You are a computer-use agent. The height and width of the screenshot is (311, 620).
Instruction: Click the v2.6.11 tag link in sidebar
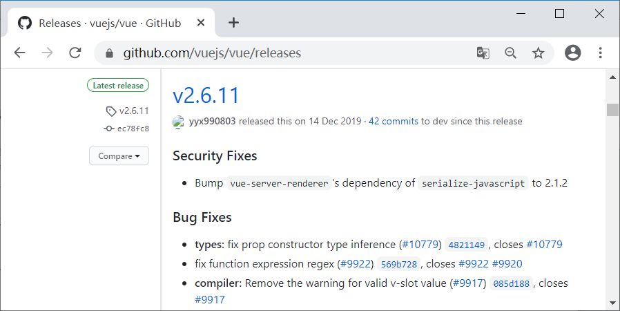point(134,111)
